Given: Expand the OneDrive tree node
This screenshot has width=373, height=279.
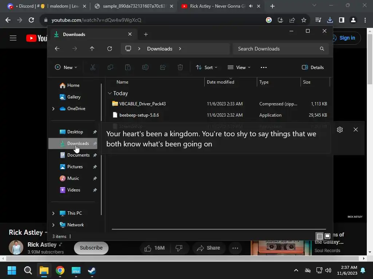Looking at the screenshot, I should 53,109.
